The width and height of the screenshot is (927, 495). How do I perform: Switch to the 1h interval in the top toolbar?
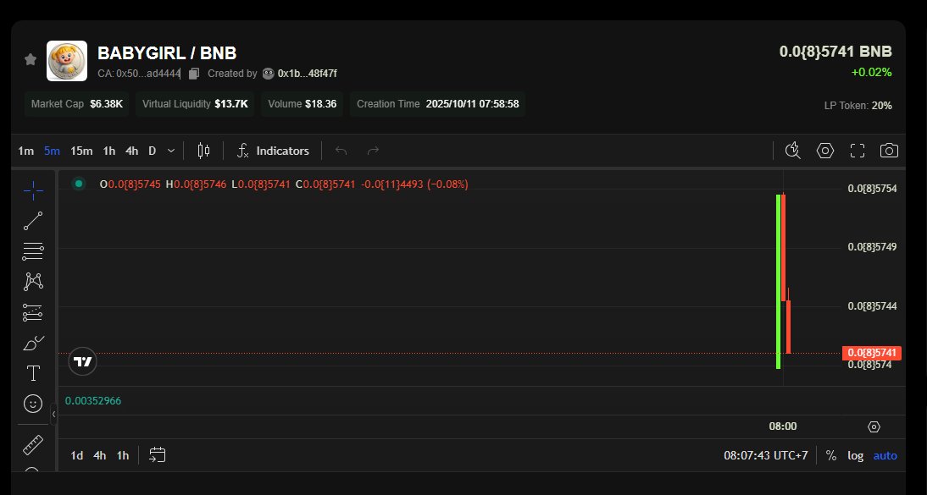pos(109,151)
